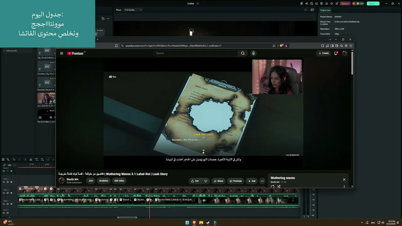Click the Filmora timeline horizontal scrollbar
Image resolution: width=402 pixels, height=226 pixels.
point(127,217)
